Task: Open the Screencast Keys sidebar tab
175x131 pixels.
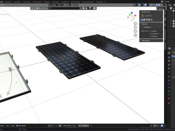Action: pyautogui.click(x=165, y=35)
